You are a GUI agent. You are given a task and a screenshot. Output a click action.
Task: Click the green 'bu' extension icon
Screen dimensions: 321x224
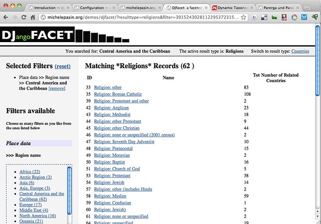(x=274, y=18)
